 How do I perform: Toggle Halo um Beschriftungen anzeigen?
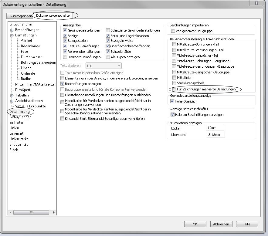pos(172,115)
